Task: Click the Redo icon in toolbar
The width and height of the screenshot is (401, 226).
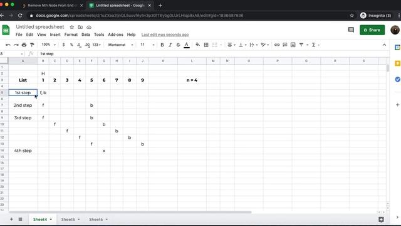Action: 16,45
